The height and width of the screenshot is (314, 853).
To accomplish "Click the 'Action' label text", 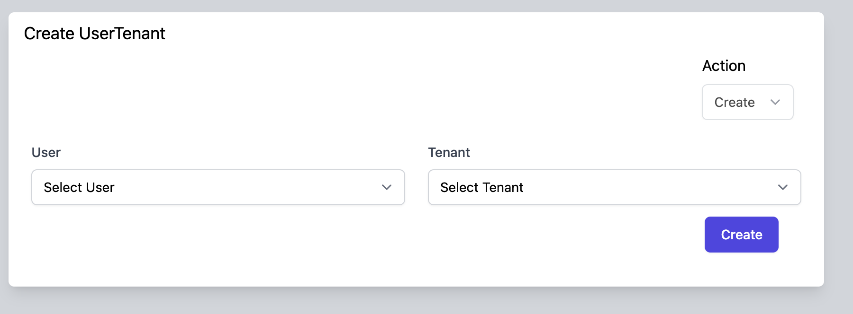I will point(724,66).
